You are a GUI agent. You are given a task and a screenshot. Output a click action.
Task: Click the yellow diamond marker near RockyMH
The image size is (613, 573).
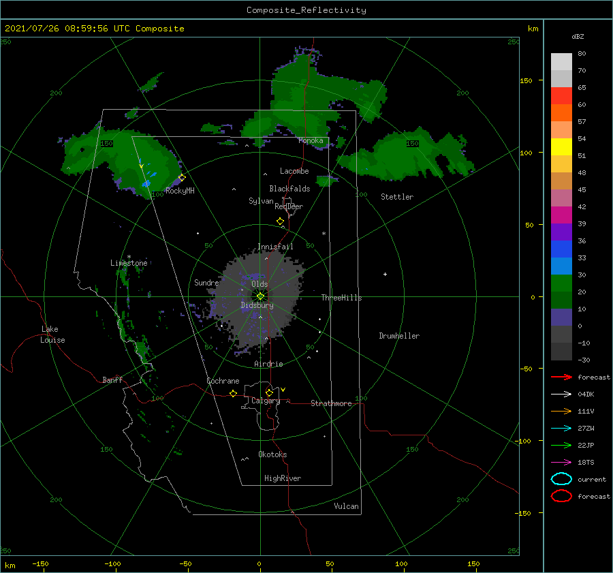point(182,178)
